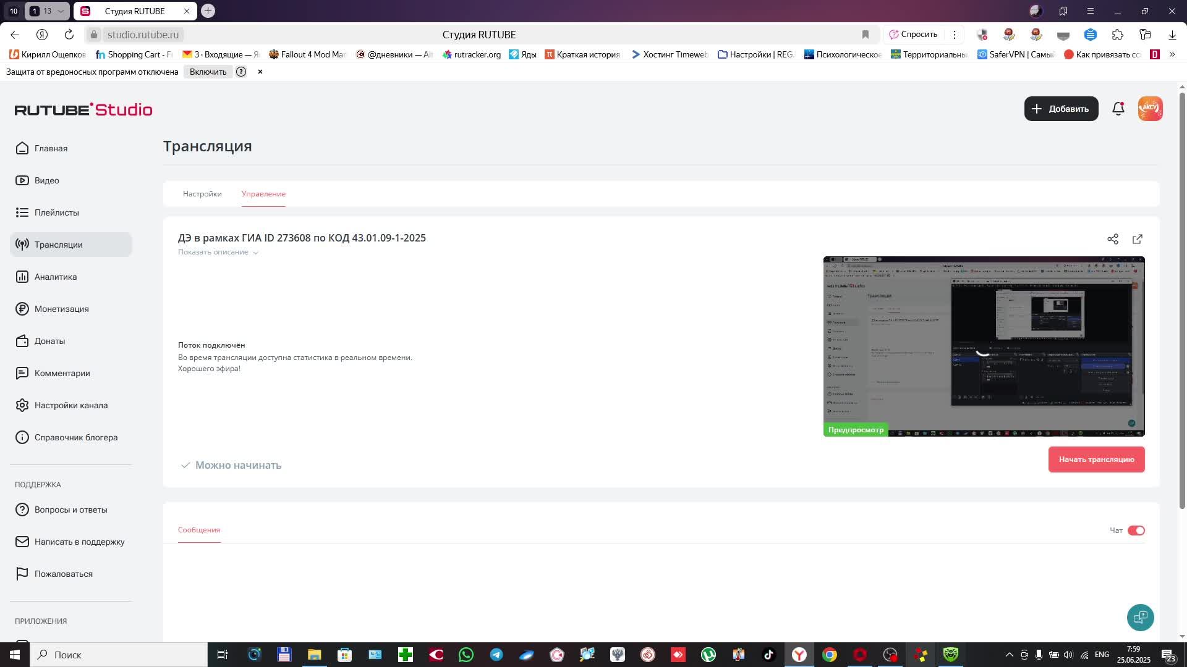Click Включить malware protection button
This screenshot has width=1187, height=667.
(x=208, y=72)
